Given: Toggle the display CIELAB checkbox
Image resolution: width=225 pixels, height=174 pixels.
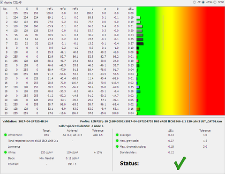Looking at the screenshot, I should click(2, 2).
